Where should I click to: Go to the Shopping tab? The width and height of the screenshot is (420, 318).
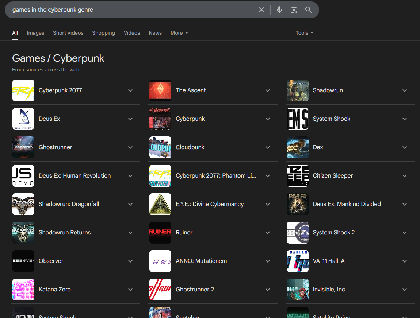(103, 33)
